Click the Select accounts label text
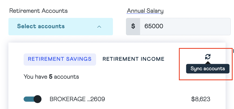The image size is (234, 109). [41, 26]
